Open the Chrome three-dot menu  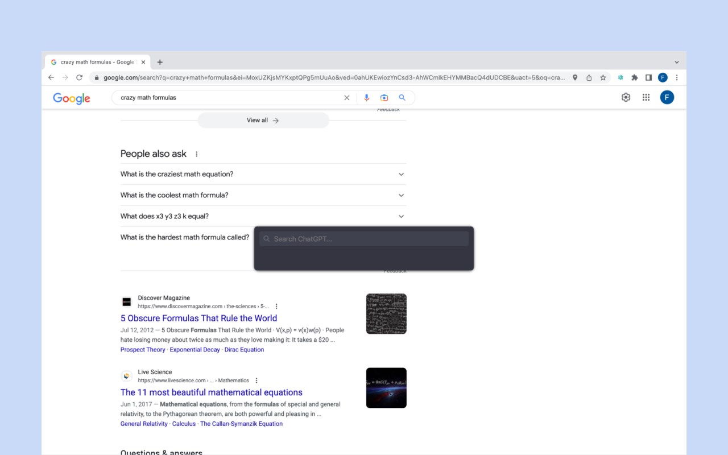pyautogui.click(x=677, y=77)
